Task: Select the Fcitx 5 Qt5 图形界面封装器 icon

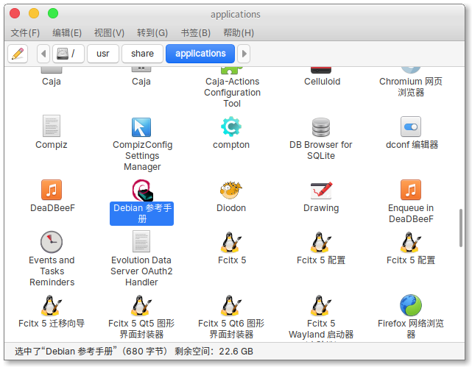Action: point(141,305)
